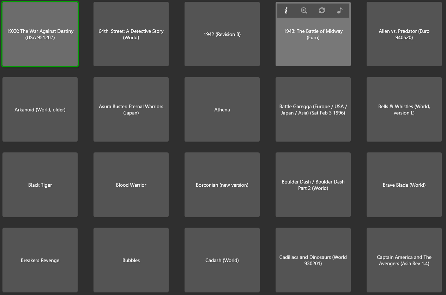The image size is (446, 295).
Task: Open Asura Buster: Eternal Warriors (Japan)
Action: 131,109
